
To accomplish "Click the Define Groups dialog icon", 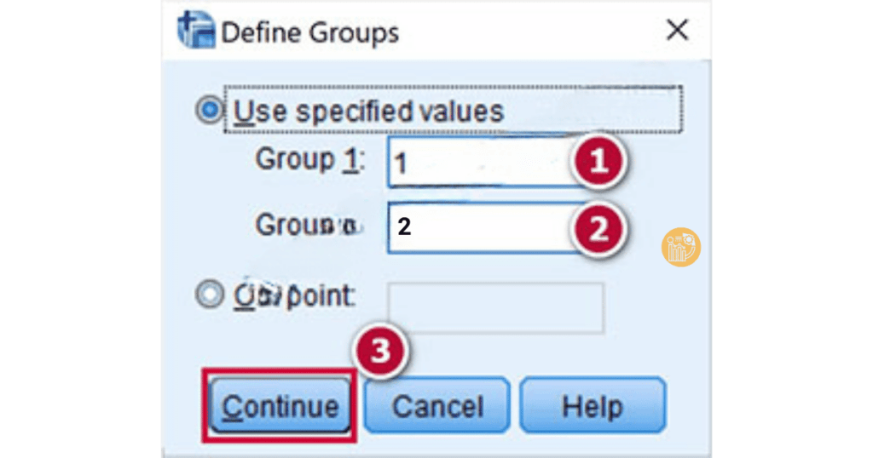I will click(x=195, y=32).
